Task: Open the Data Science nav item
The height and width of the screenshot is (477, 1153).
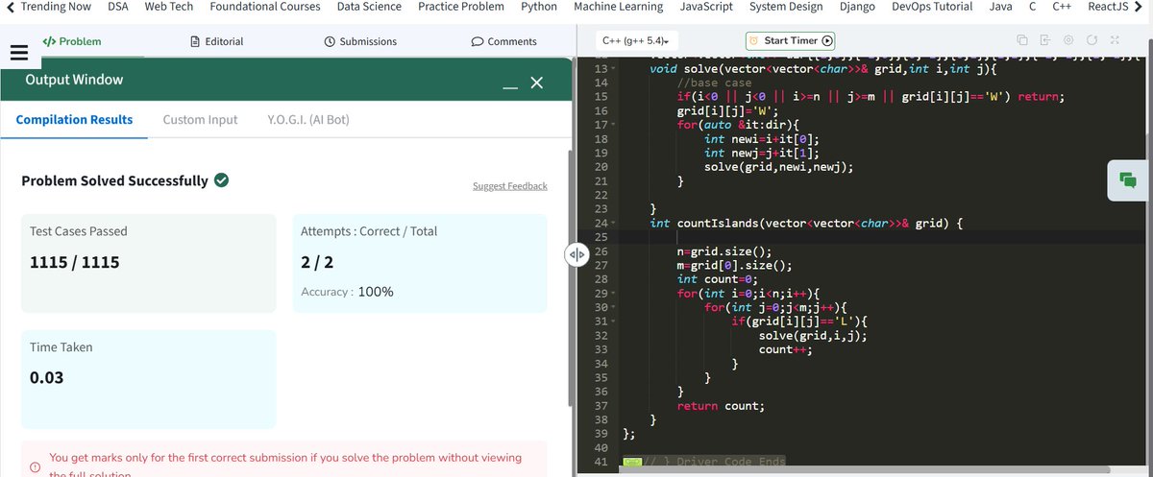Action: coord(369,7)
